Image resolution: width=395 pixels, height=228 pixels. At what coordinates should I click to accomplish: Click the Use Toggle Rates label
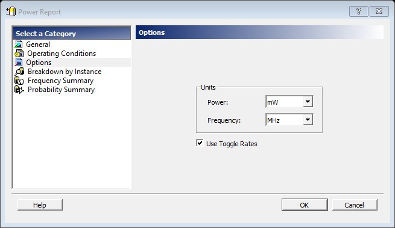(x=232, y=144)
